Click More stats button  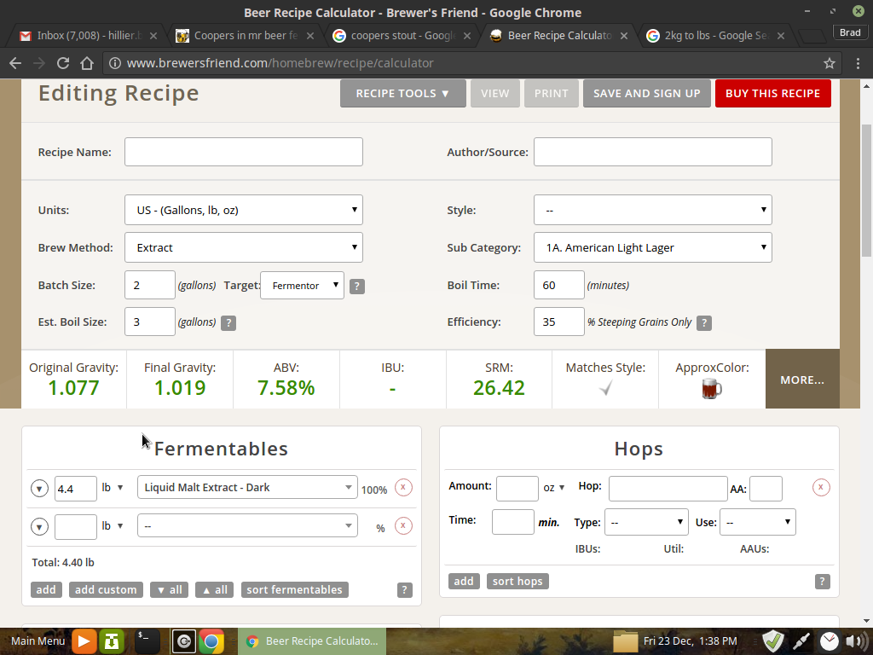tap(802, 380)
